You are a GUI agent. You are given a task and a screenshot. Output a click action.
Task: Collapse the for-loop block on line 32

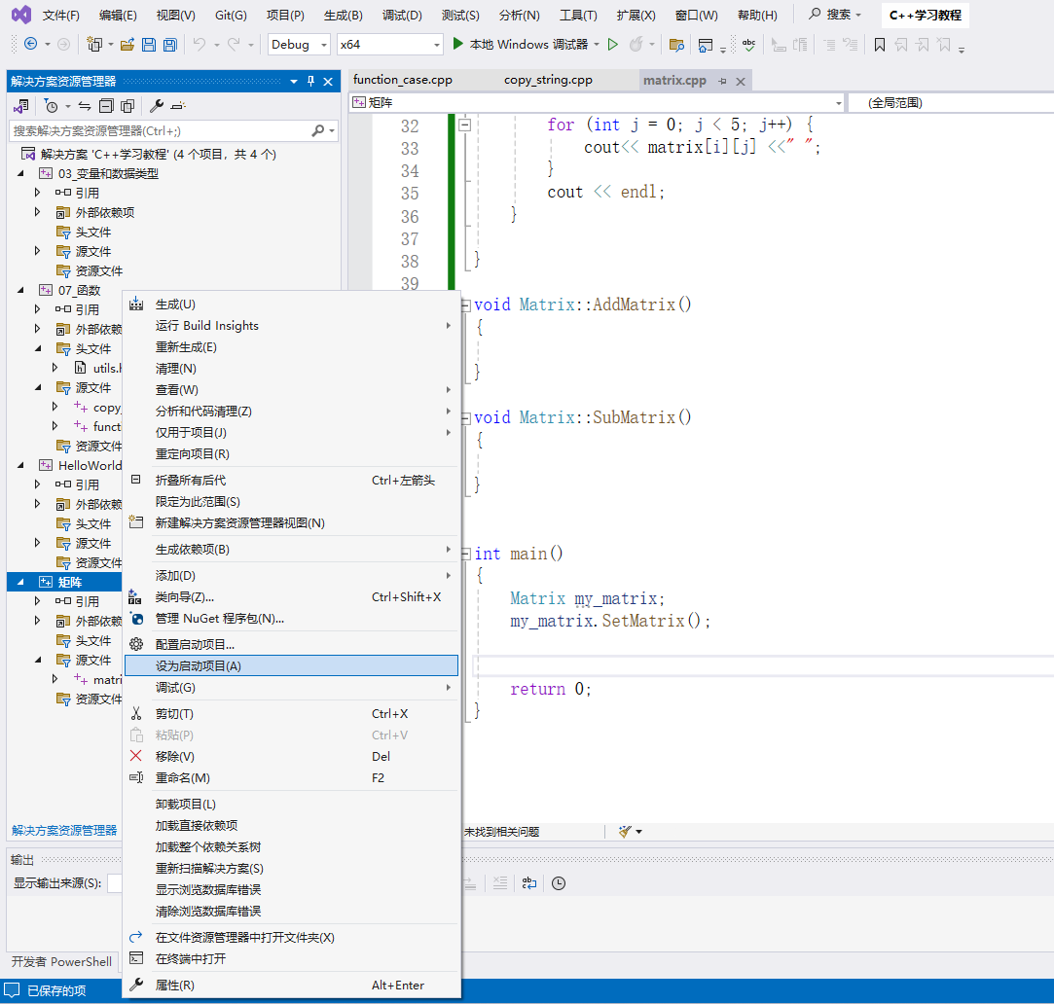pyautogui.click(x=464, y=125)
